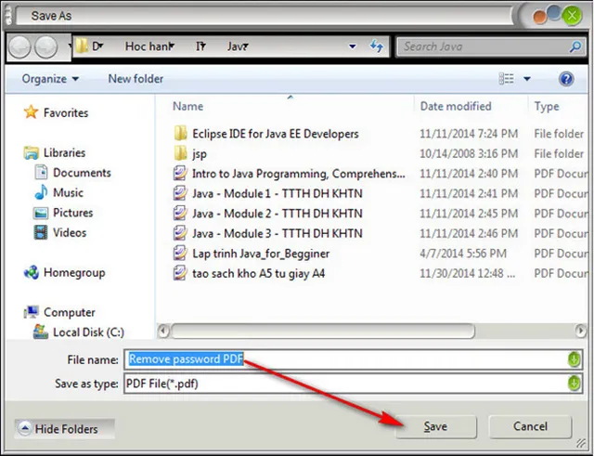Click the Java Module 2 PDF icon
This screenshot has width=594, height=456.
pyautogui.click(x=180, y=213)
